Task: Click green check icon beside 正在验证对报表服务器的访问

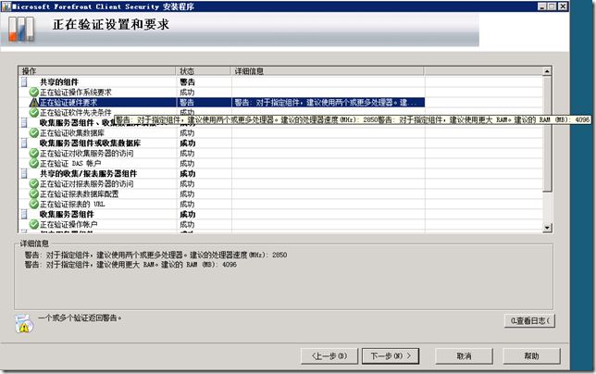Action: click(34, 183)
